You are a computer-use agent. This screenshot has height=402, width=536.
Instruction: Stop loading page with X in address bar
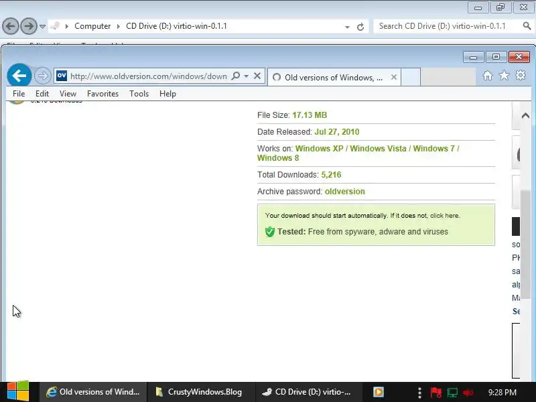tap(257, 76)
